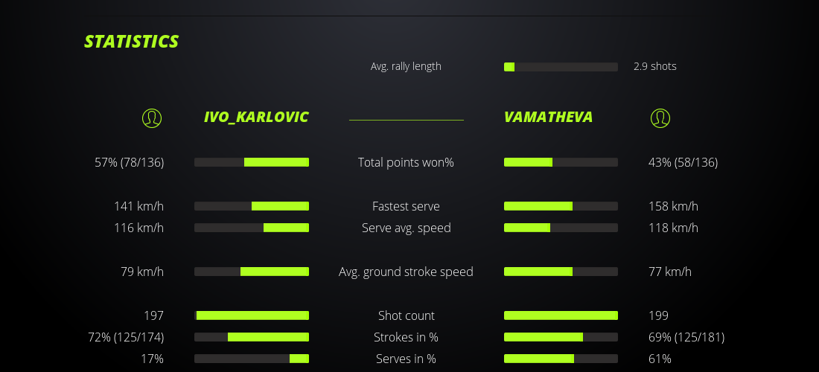Click the Avg. ground stroke speed label
This screenshot has height=372, width=819.
(406, 272)
